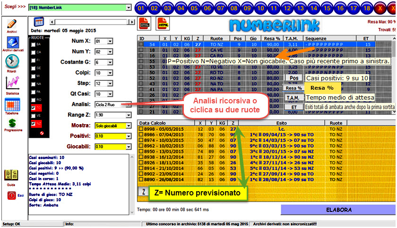Click the T.A.M. legend button

point(293,98)
